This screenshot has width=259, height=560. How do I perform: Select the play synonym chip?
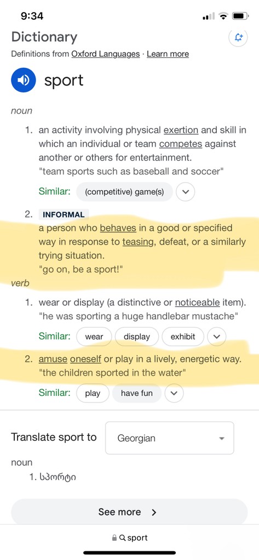click(x=93, y=393)
